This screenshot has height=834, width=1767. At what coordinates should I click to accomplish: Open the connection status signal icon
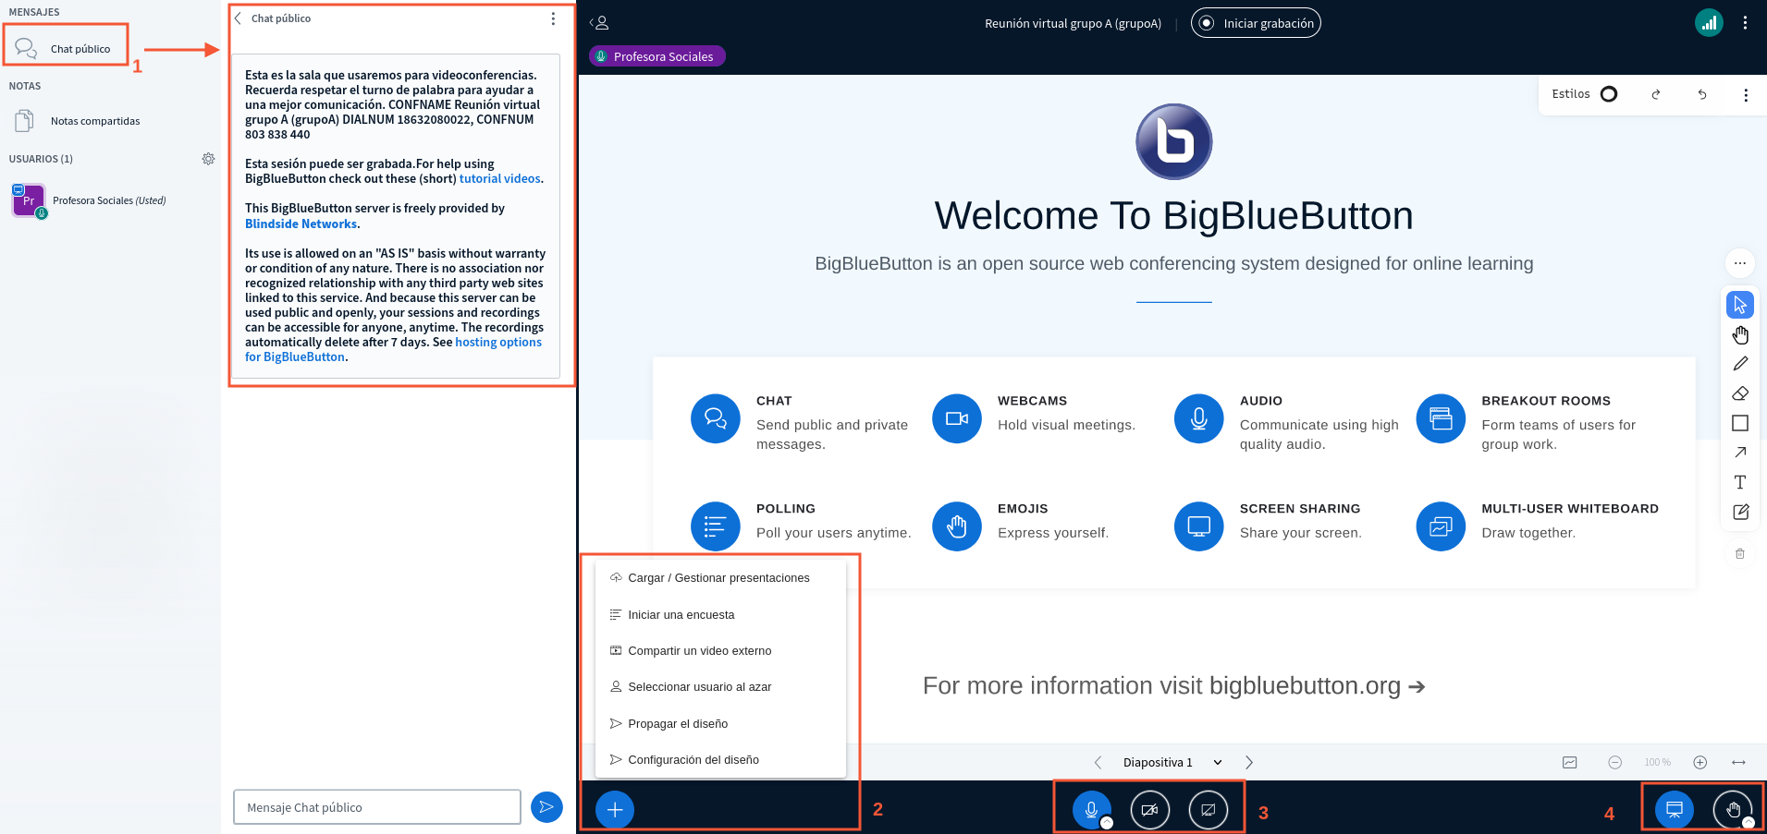pyautogui.click(x=1709, y=23)
